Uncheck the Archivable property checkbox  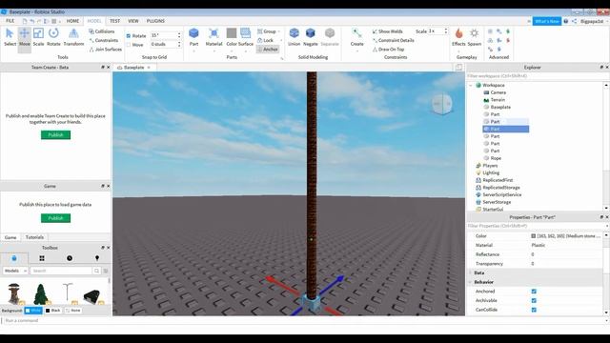[534, 301]
